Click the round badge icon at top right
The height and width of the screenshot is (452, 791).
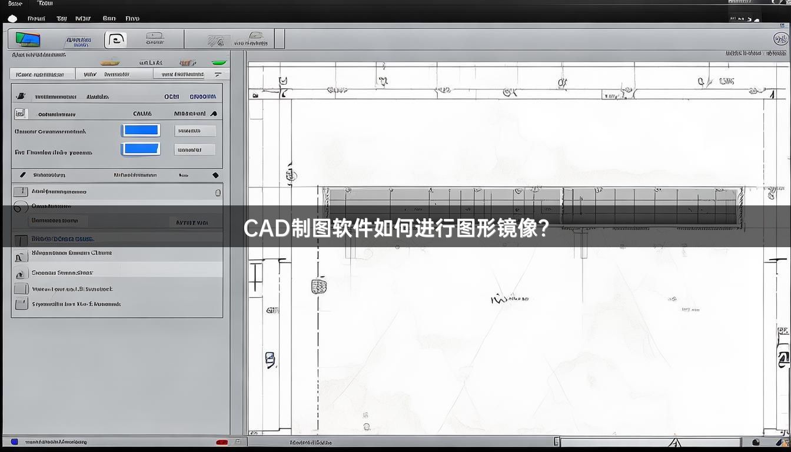click(780, 39)
